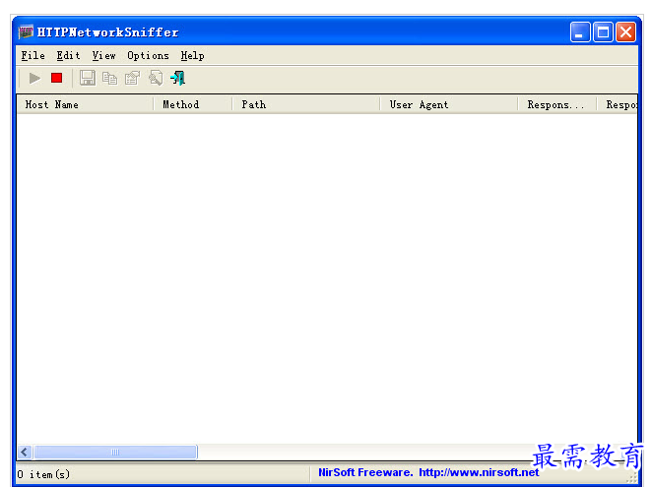Minimize the HTTPNetworkSniffer window

(580, 32)
